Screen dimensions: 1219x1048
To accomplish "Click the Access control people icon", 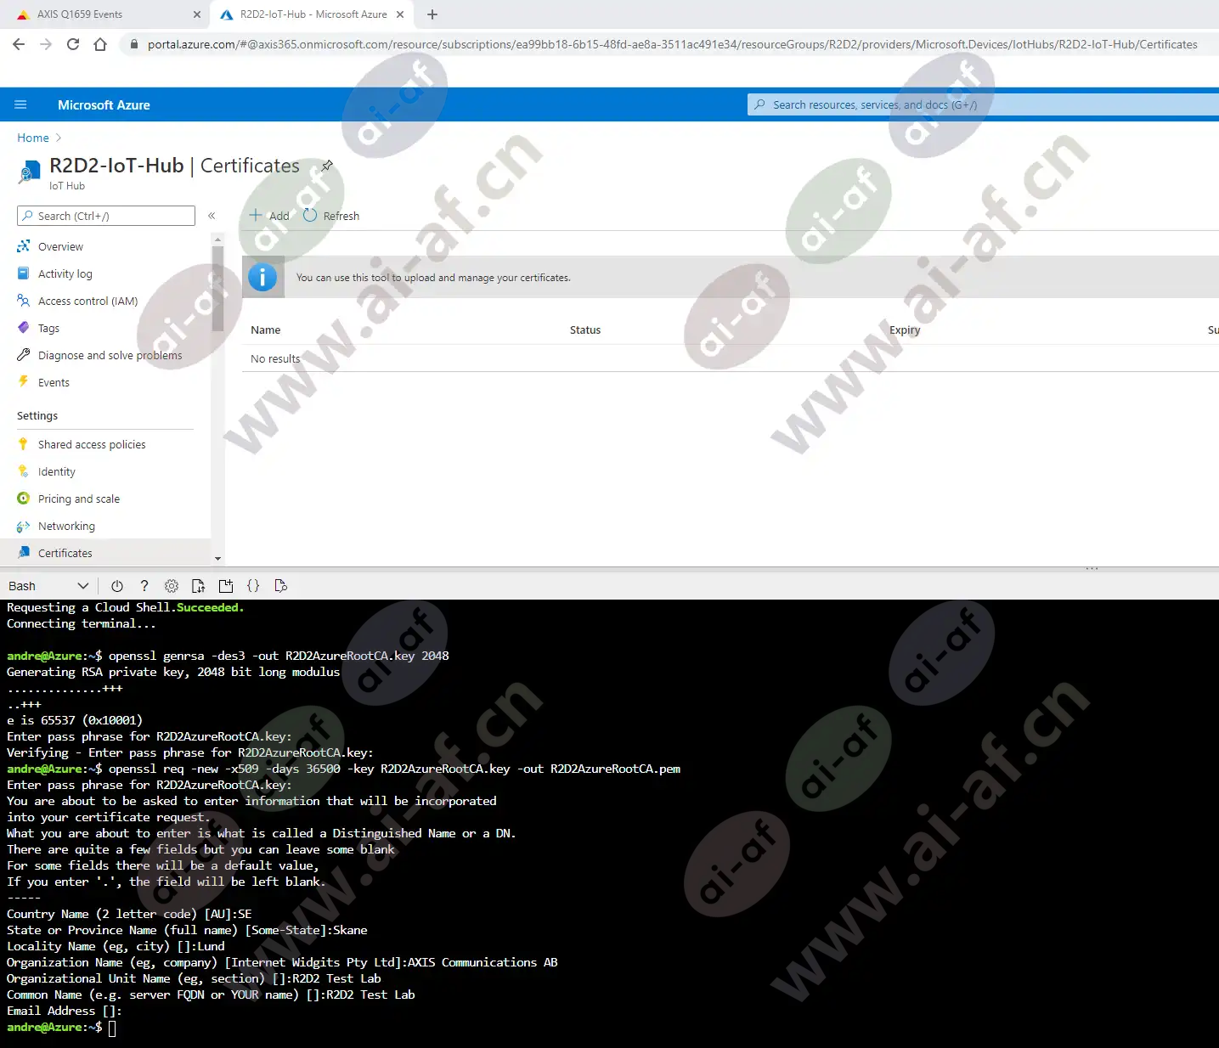I will tap(24, 301).
